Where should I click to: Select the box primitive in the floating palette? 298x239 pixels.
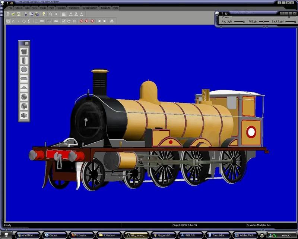[24, 52]
